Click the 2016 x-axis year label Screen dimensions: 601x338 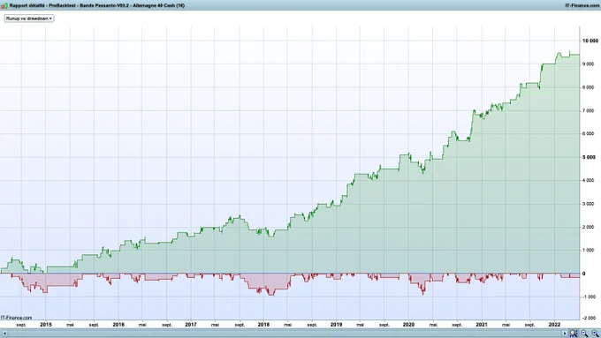(118, 325)
